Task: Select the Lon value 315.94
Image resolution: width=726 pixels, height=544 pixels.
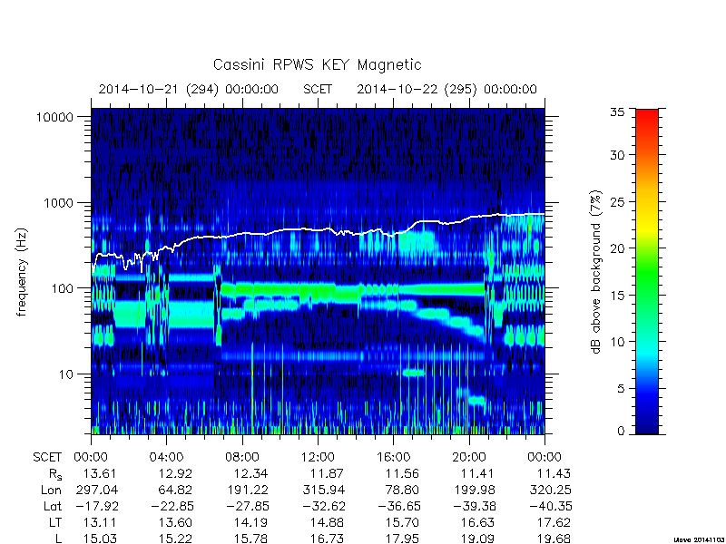Action: 325,490
